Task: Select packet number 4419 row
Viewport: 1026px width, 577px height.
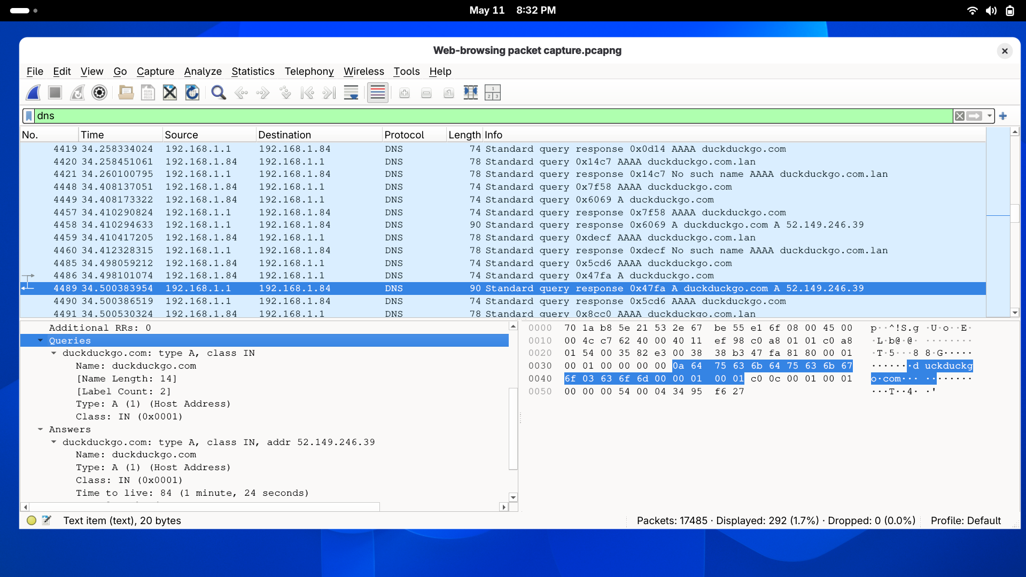Action: [503, 149]
